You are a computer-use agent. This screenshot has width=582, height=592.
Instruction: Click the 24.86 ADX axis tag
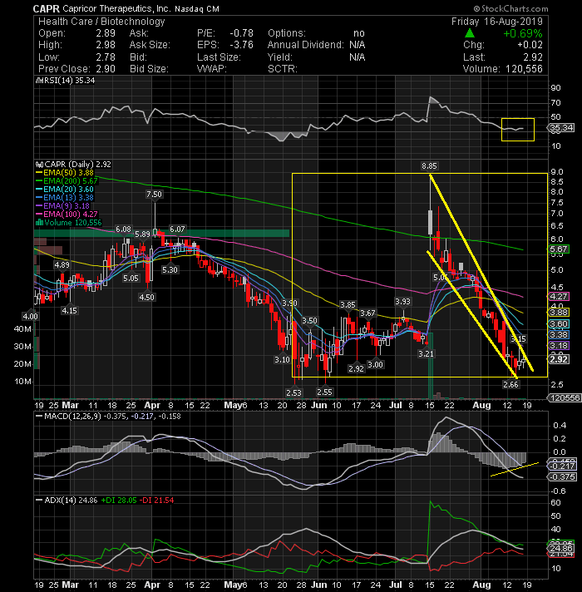[561, 549]
